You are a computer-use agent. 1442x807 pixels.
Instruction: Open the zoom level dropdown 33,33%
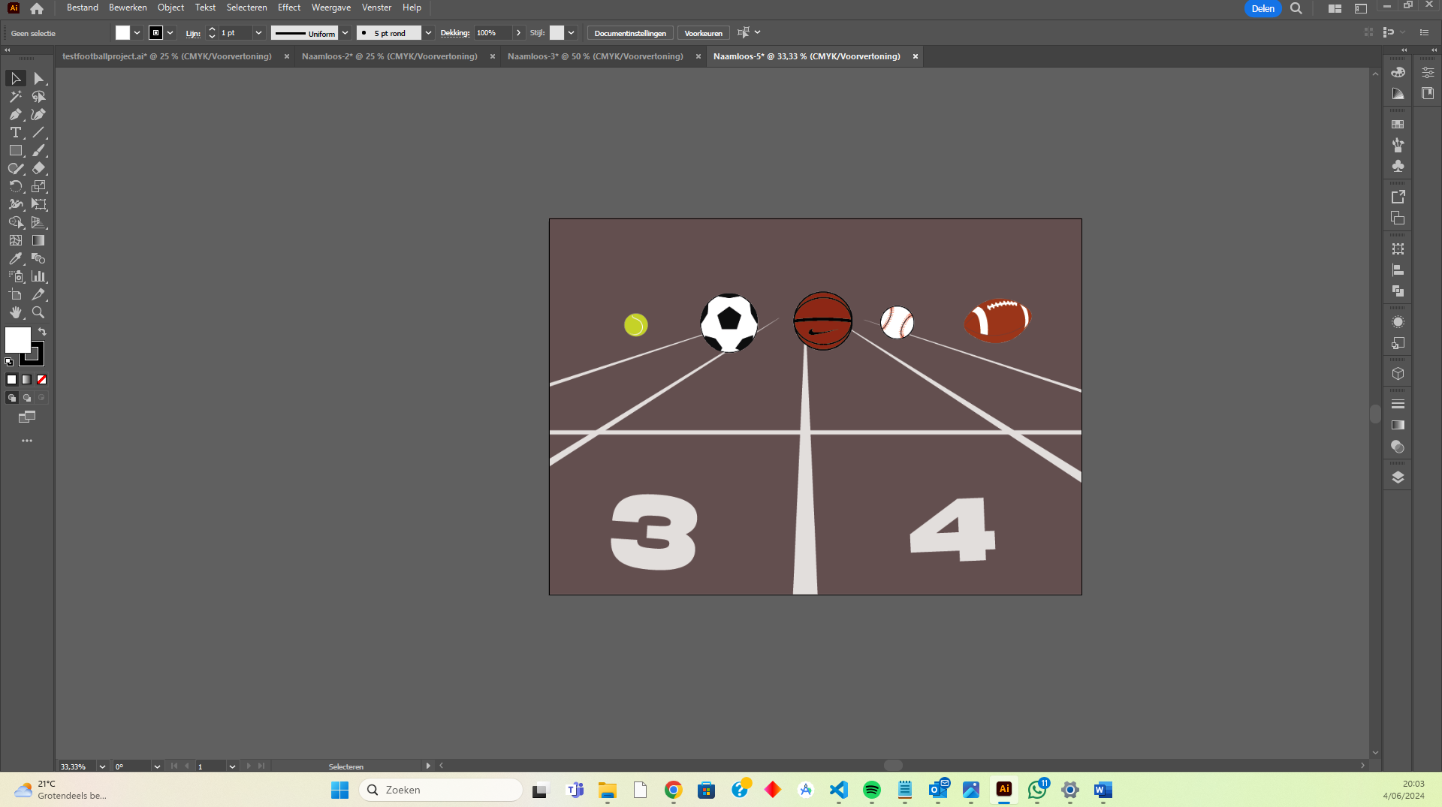[x=102, y=766]
